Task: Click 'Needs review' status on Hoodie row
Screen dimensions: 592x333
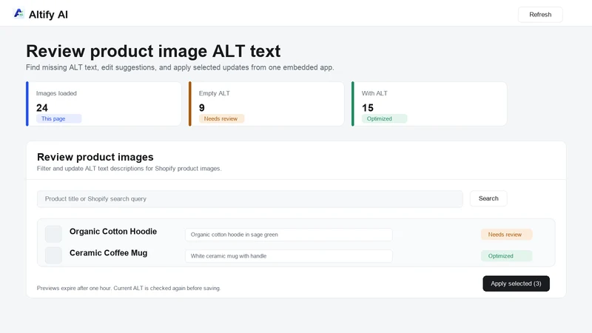Action: [506, 235]
